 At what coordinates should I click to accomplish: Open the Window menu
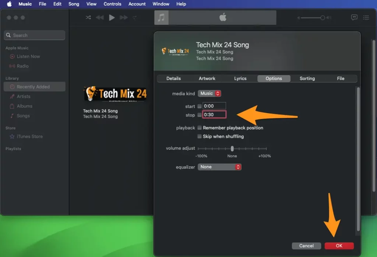coord(161,4)
